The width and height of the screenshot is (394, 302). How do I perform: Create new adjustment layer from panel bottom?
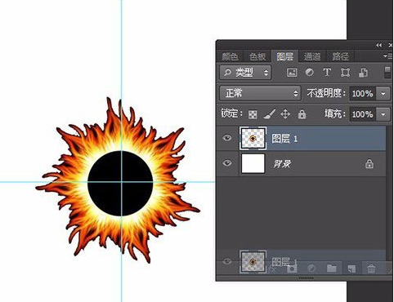[x=311, y=269]
